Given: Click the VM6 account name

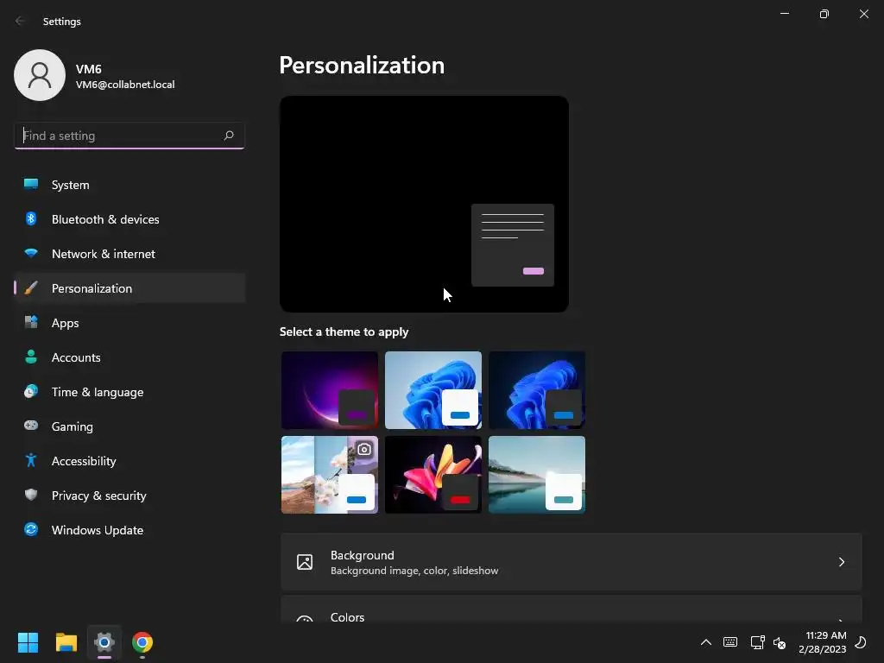Looking at the screenshot, I should coord(89,69).
